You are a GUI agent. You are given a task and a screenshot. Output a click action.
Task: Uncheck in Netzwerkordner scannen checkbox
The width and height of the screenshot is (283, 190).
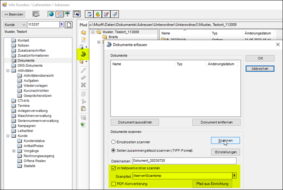(x=113, y=168)
